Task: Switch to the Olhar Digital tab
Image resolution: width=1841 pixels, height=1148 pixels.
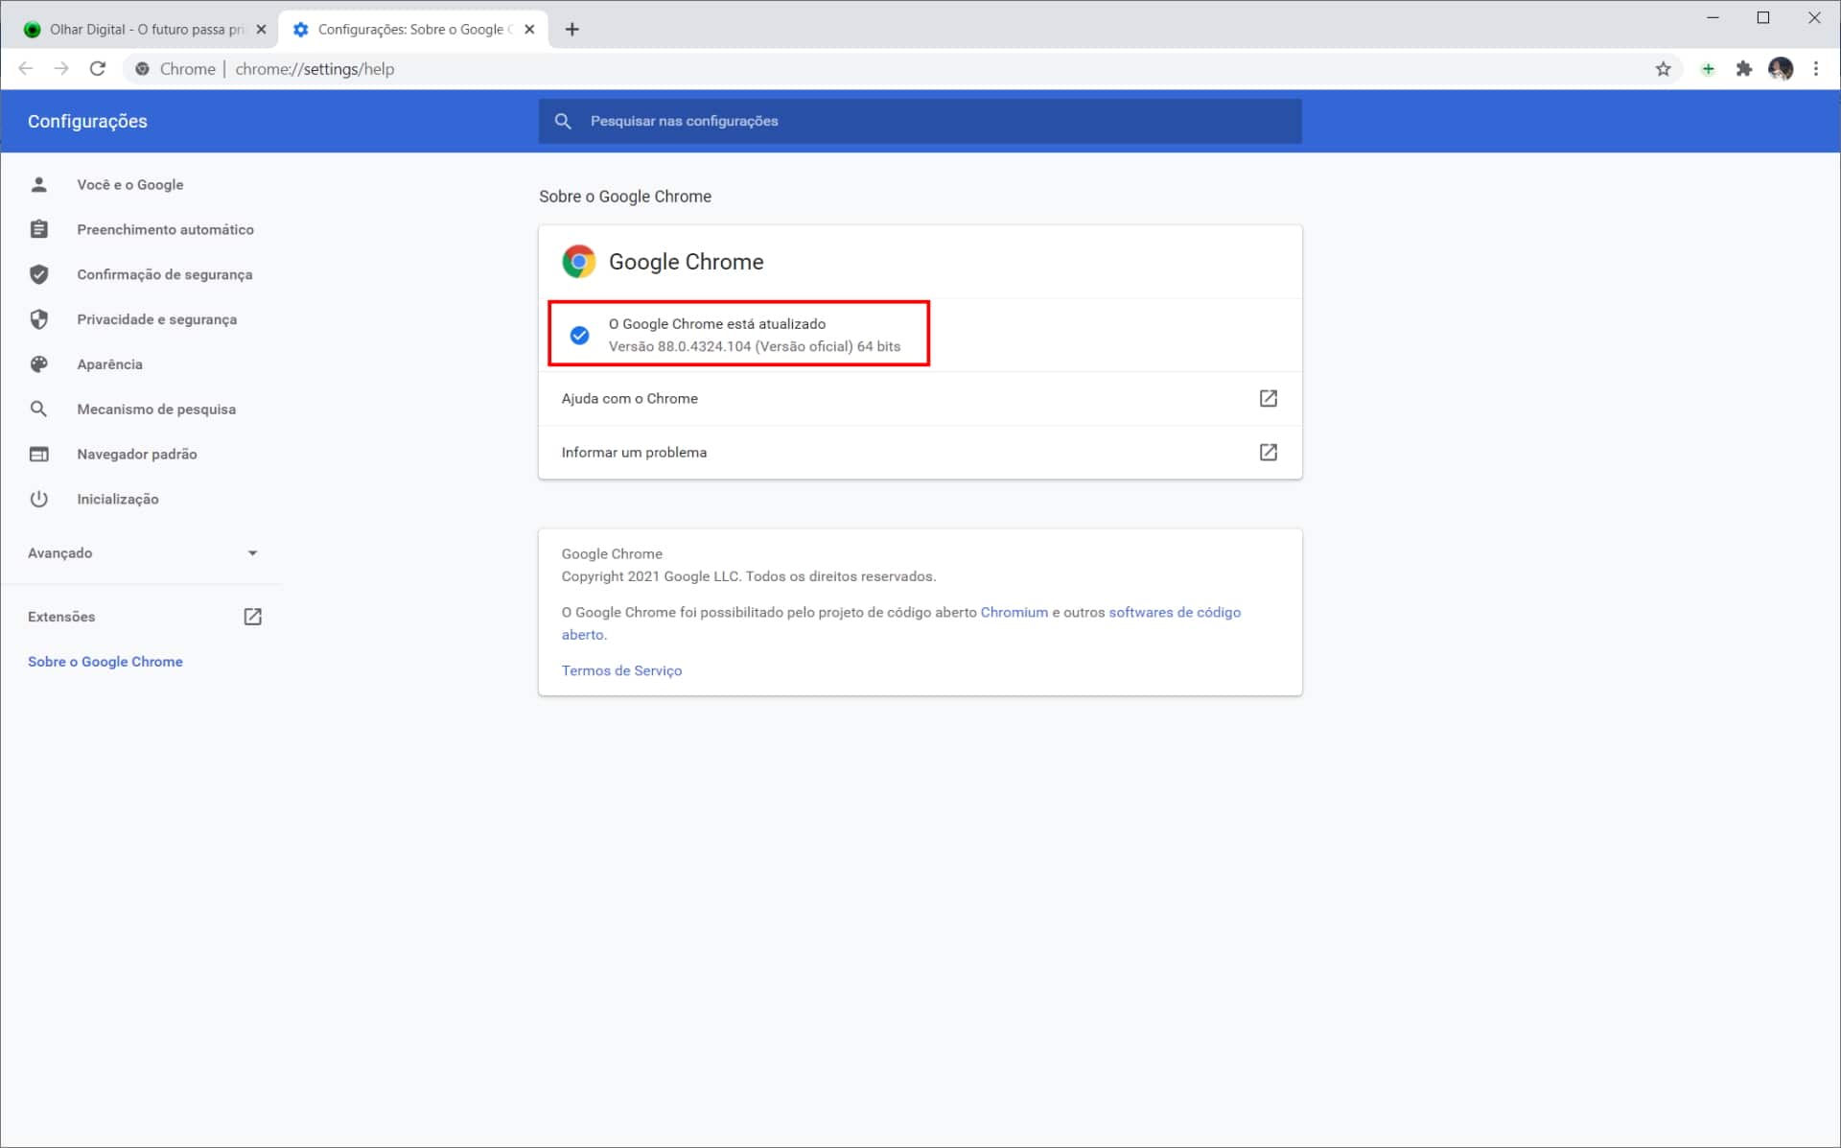Action: coord(144,30)
